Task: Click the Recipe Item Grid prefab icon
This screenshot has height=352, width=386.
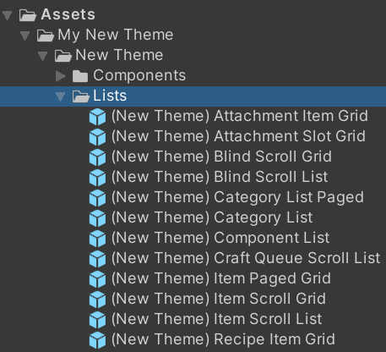Action: (97, 340)
